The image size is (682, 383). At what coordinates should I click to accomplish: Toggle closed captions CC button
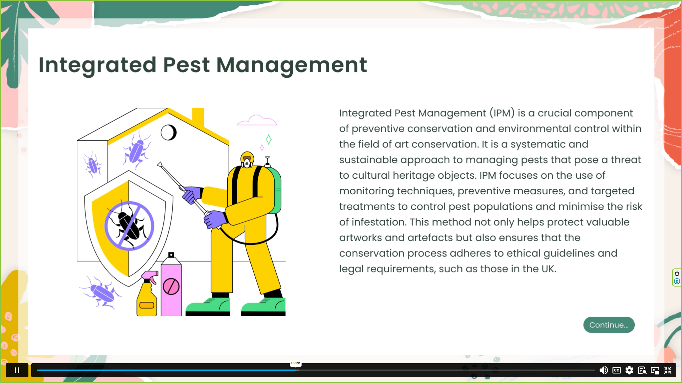pos(616,370)
